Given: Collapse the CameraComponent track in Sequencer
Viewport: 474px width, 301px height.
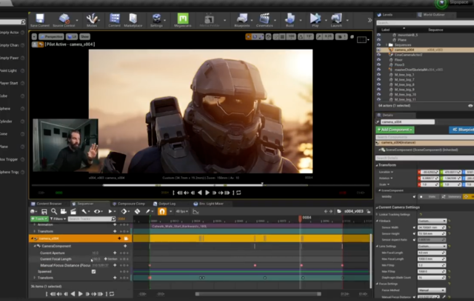Looking at the screenshot, I should 35,246.
